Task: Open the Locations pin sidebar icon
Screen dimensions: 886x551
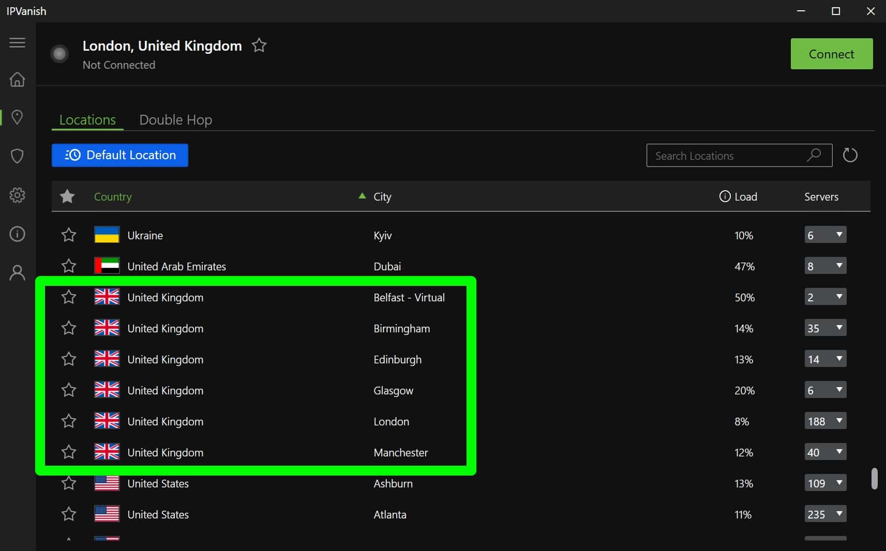Action: tap(17, 117)
